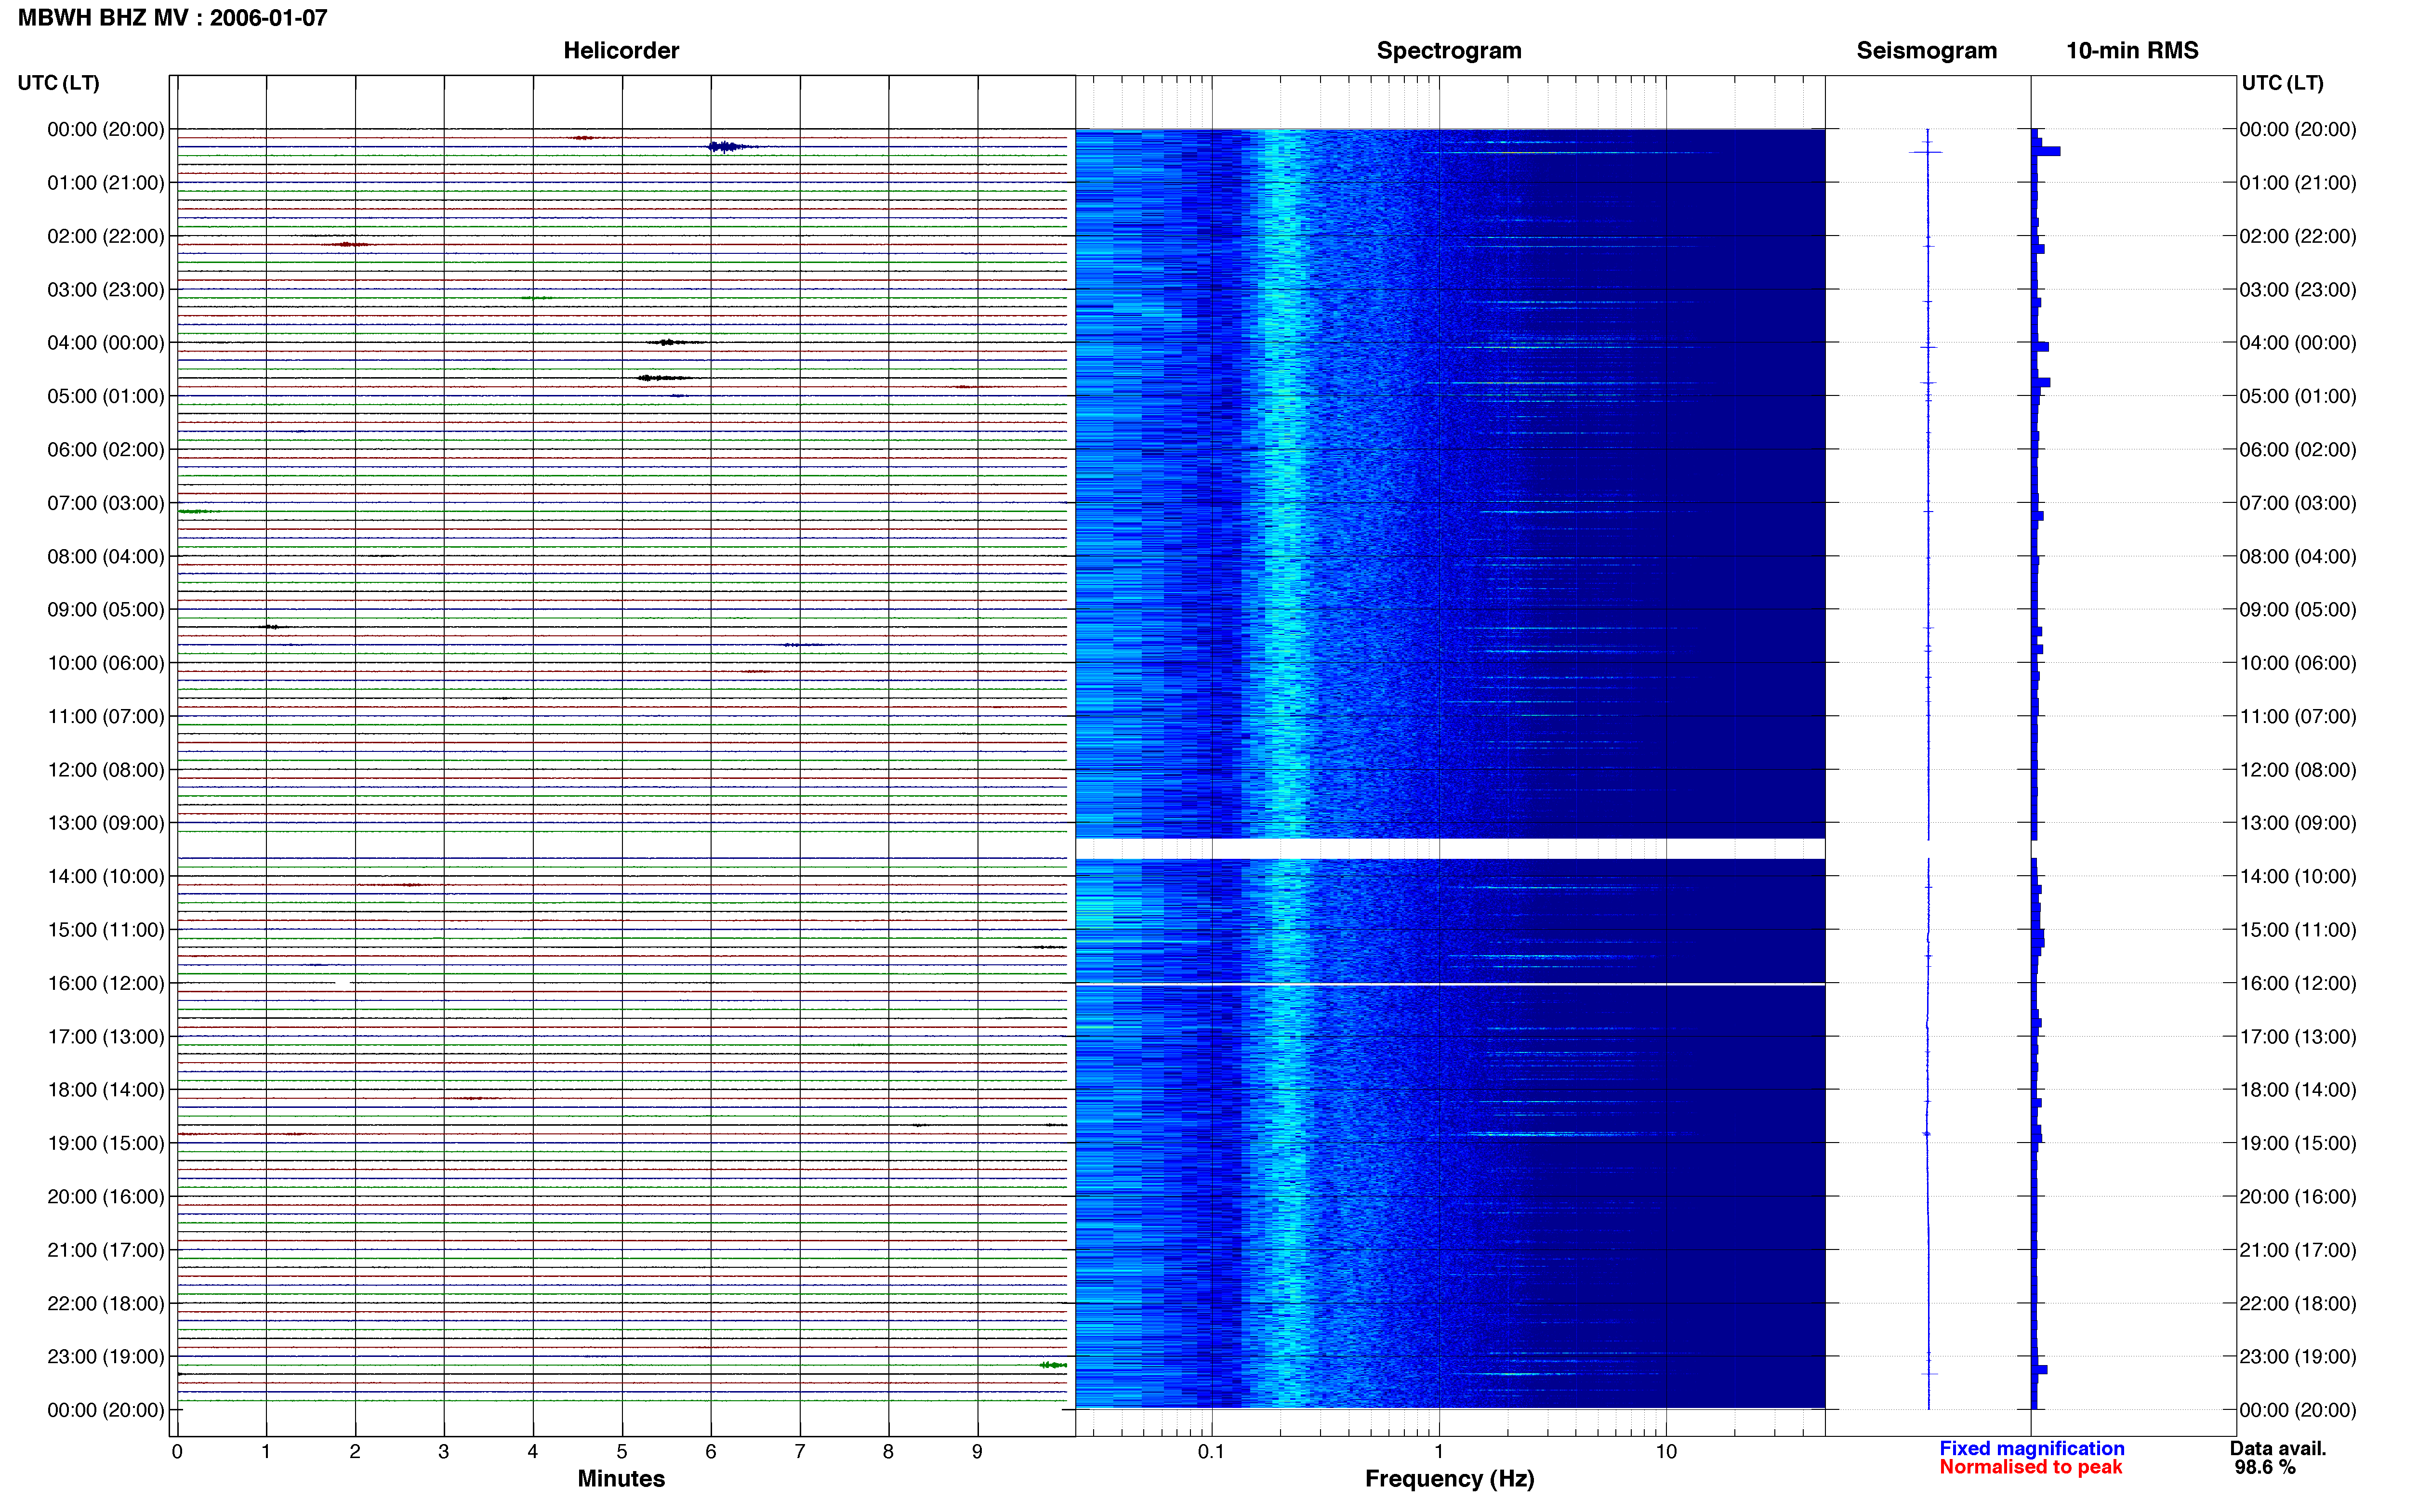Click the '0.1' frequency tick label
The width and height of the screenshot is (2418, 1512).
pos(1211,1451)
